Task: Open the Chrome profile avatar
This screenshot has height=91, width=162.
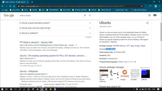Action: [156, 6]
